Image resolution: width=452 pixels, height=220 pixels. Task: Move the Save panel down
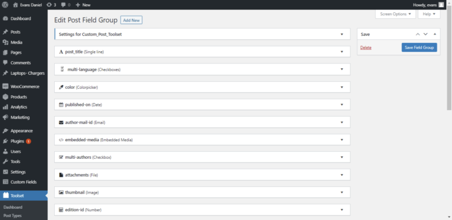(x=425, y=34)
